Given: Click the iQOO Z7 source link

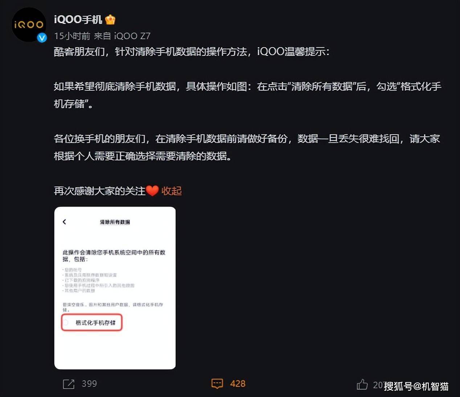Looking at the screenshot, I should click(132, 36).
